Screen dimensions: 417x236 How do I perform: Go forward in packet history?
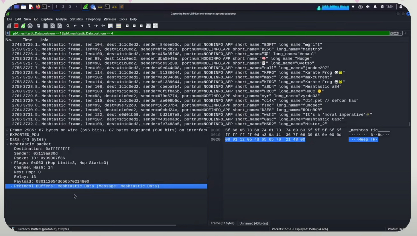(x=82, y=26)
